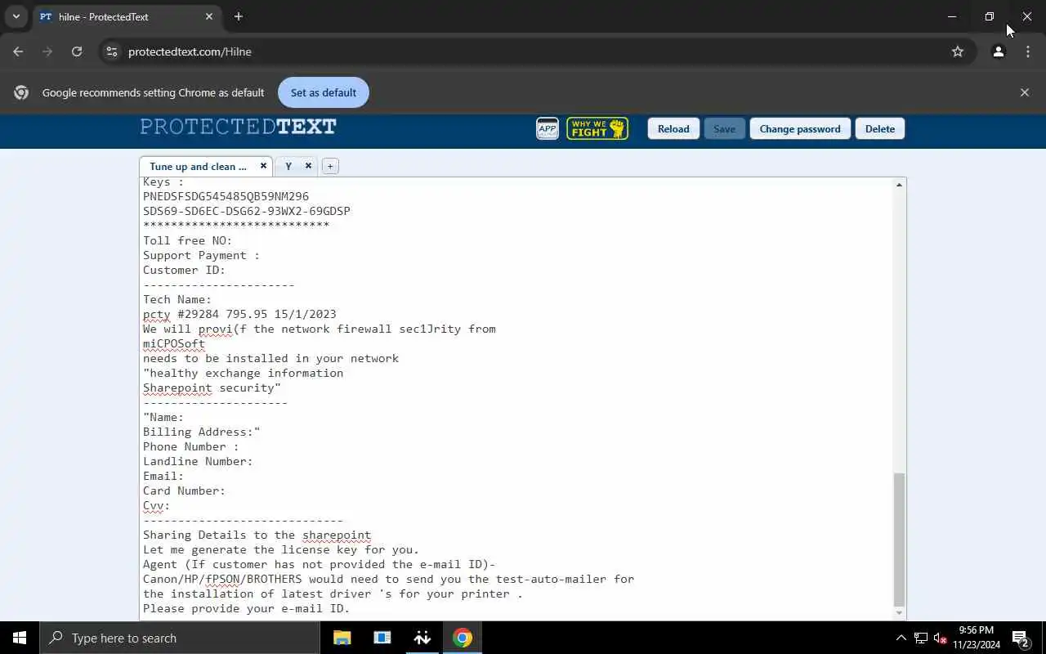Click 'Let me generate the license key' line
The image size is (1046, 654).
pos(281,549)
